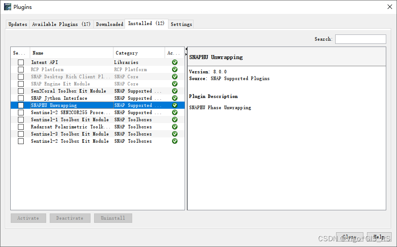Sort by the Active column header
This screenshot has width=397, height=247.
click(174, 53)
